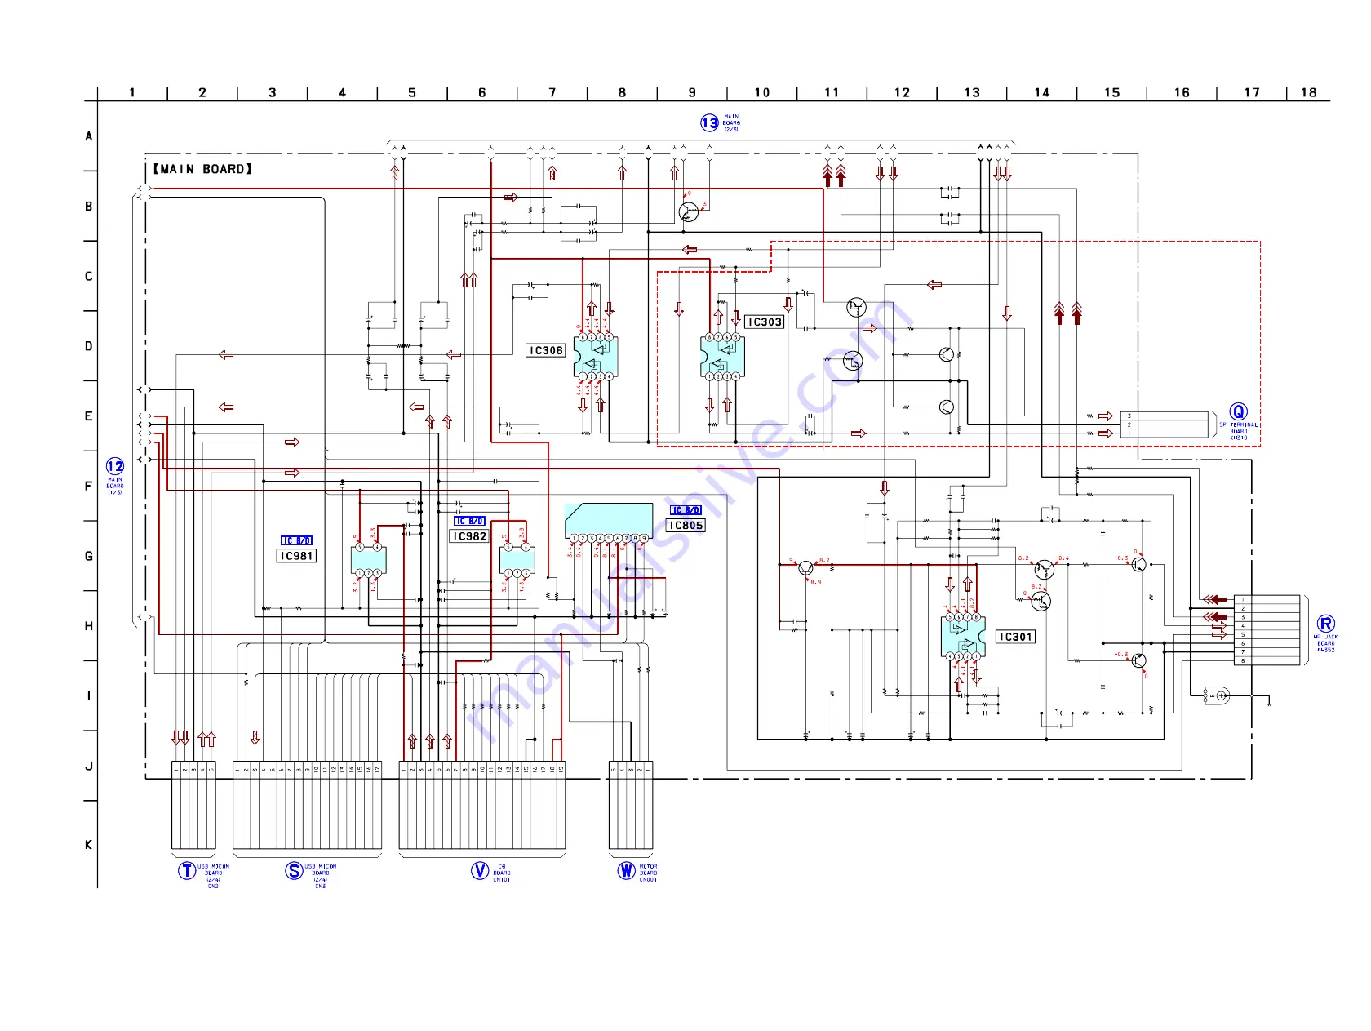Click the IC982 label
This screenshot has height=1031, width=1371.
coord(470,536)
